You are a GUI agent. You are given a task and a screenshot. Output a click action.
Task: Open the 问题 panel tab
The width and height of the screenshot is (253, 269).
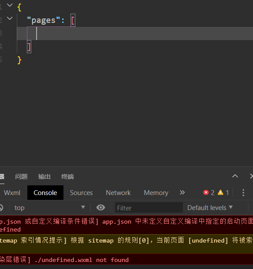(x=21, y=177)
